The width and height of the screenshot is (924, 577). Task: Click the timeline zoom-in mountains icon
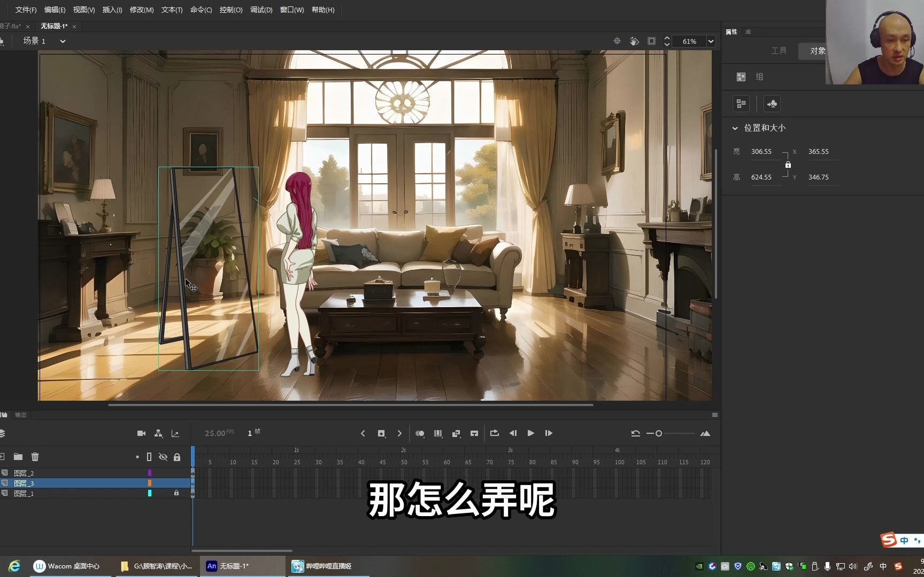coord(705,433)
